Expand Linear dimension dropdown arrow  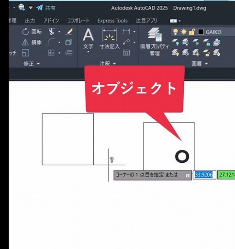134,32
